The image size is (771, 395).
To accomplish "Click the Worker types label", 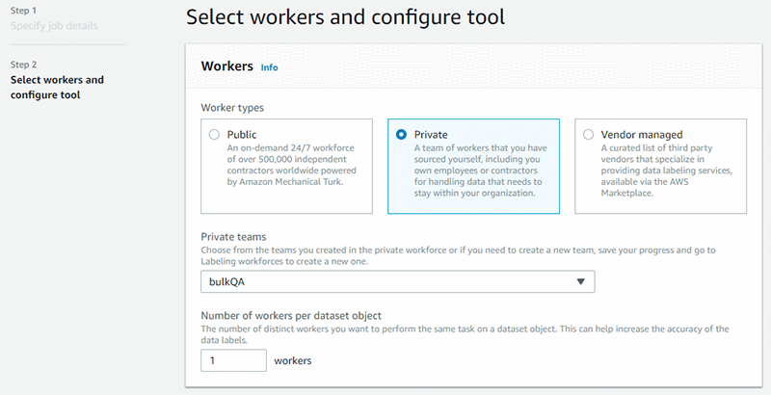I will [x=232, y=108].
